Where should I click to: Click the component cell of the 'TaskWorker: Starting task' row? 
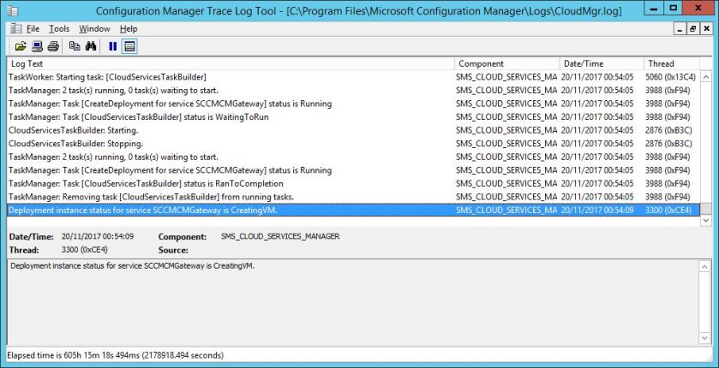(x=506, y=77)
